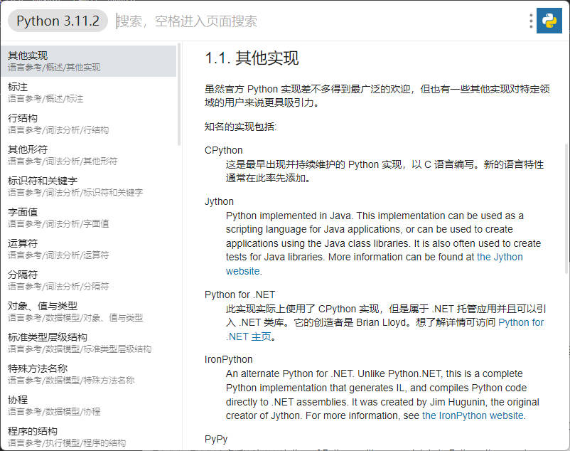The image size is (570, 451).
Task: Click breadcrumb text 语言参考/执行模型/程序的结构
Action: pyautogui.click(x=67, y=442)
